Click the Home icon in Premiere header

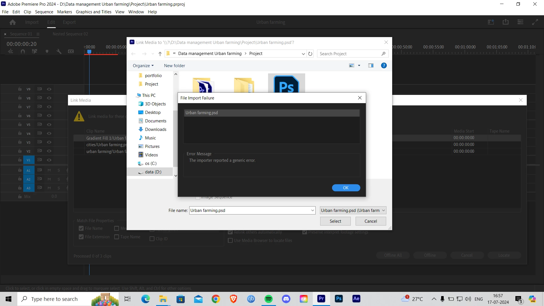click(12, 22)
